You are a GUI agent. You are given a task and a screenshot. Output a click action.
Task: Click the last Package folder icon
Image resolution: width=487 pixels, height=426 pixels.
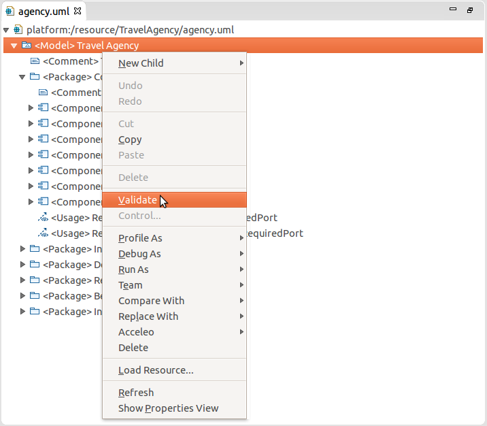pos(35,311)
